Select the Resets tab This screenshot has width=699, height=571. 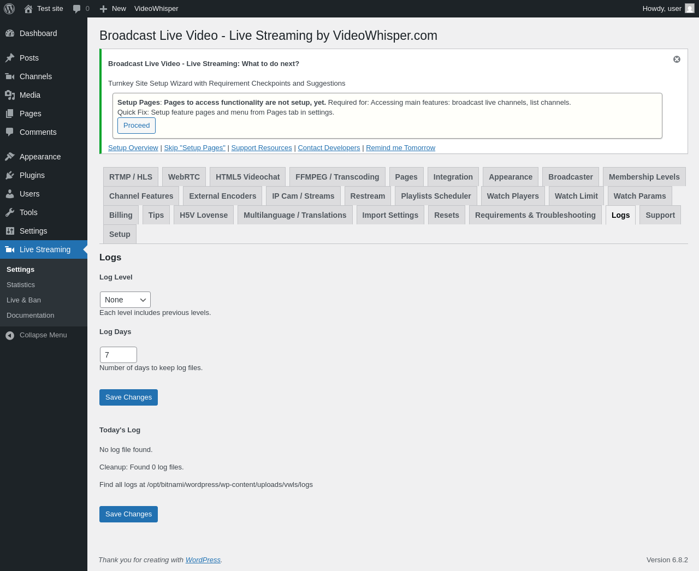pos(447,215)
